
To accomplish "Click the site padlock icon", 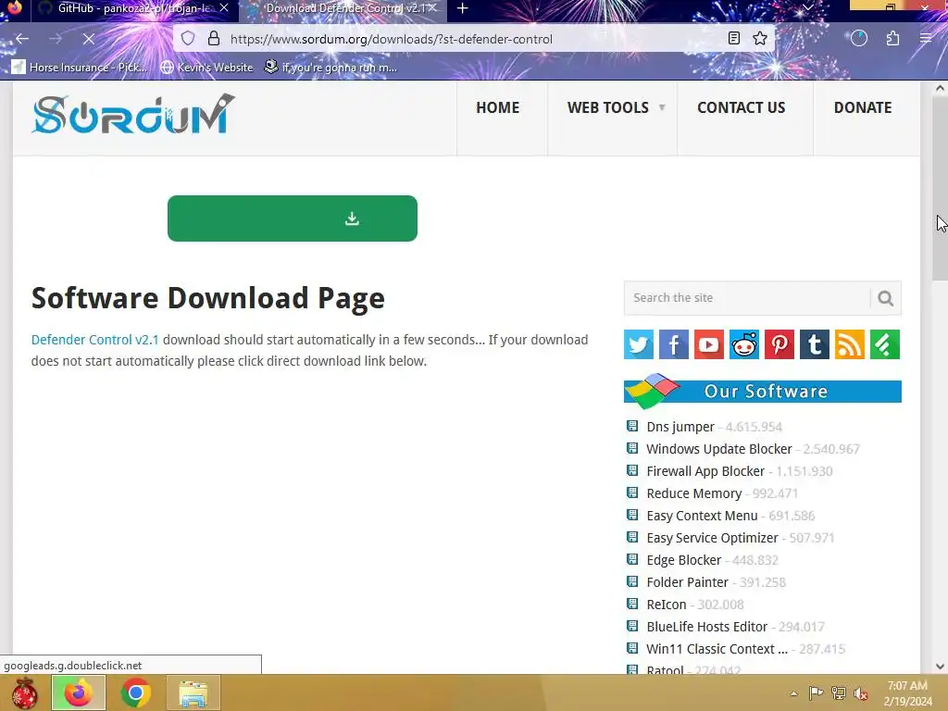I will pos(214,39).
